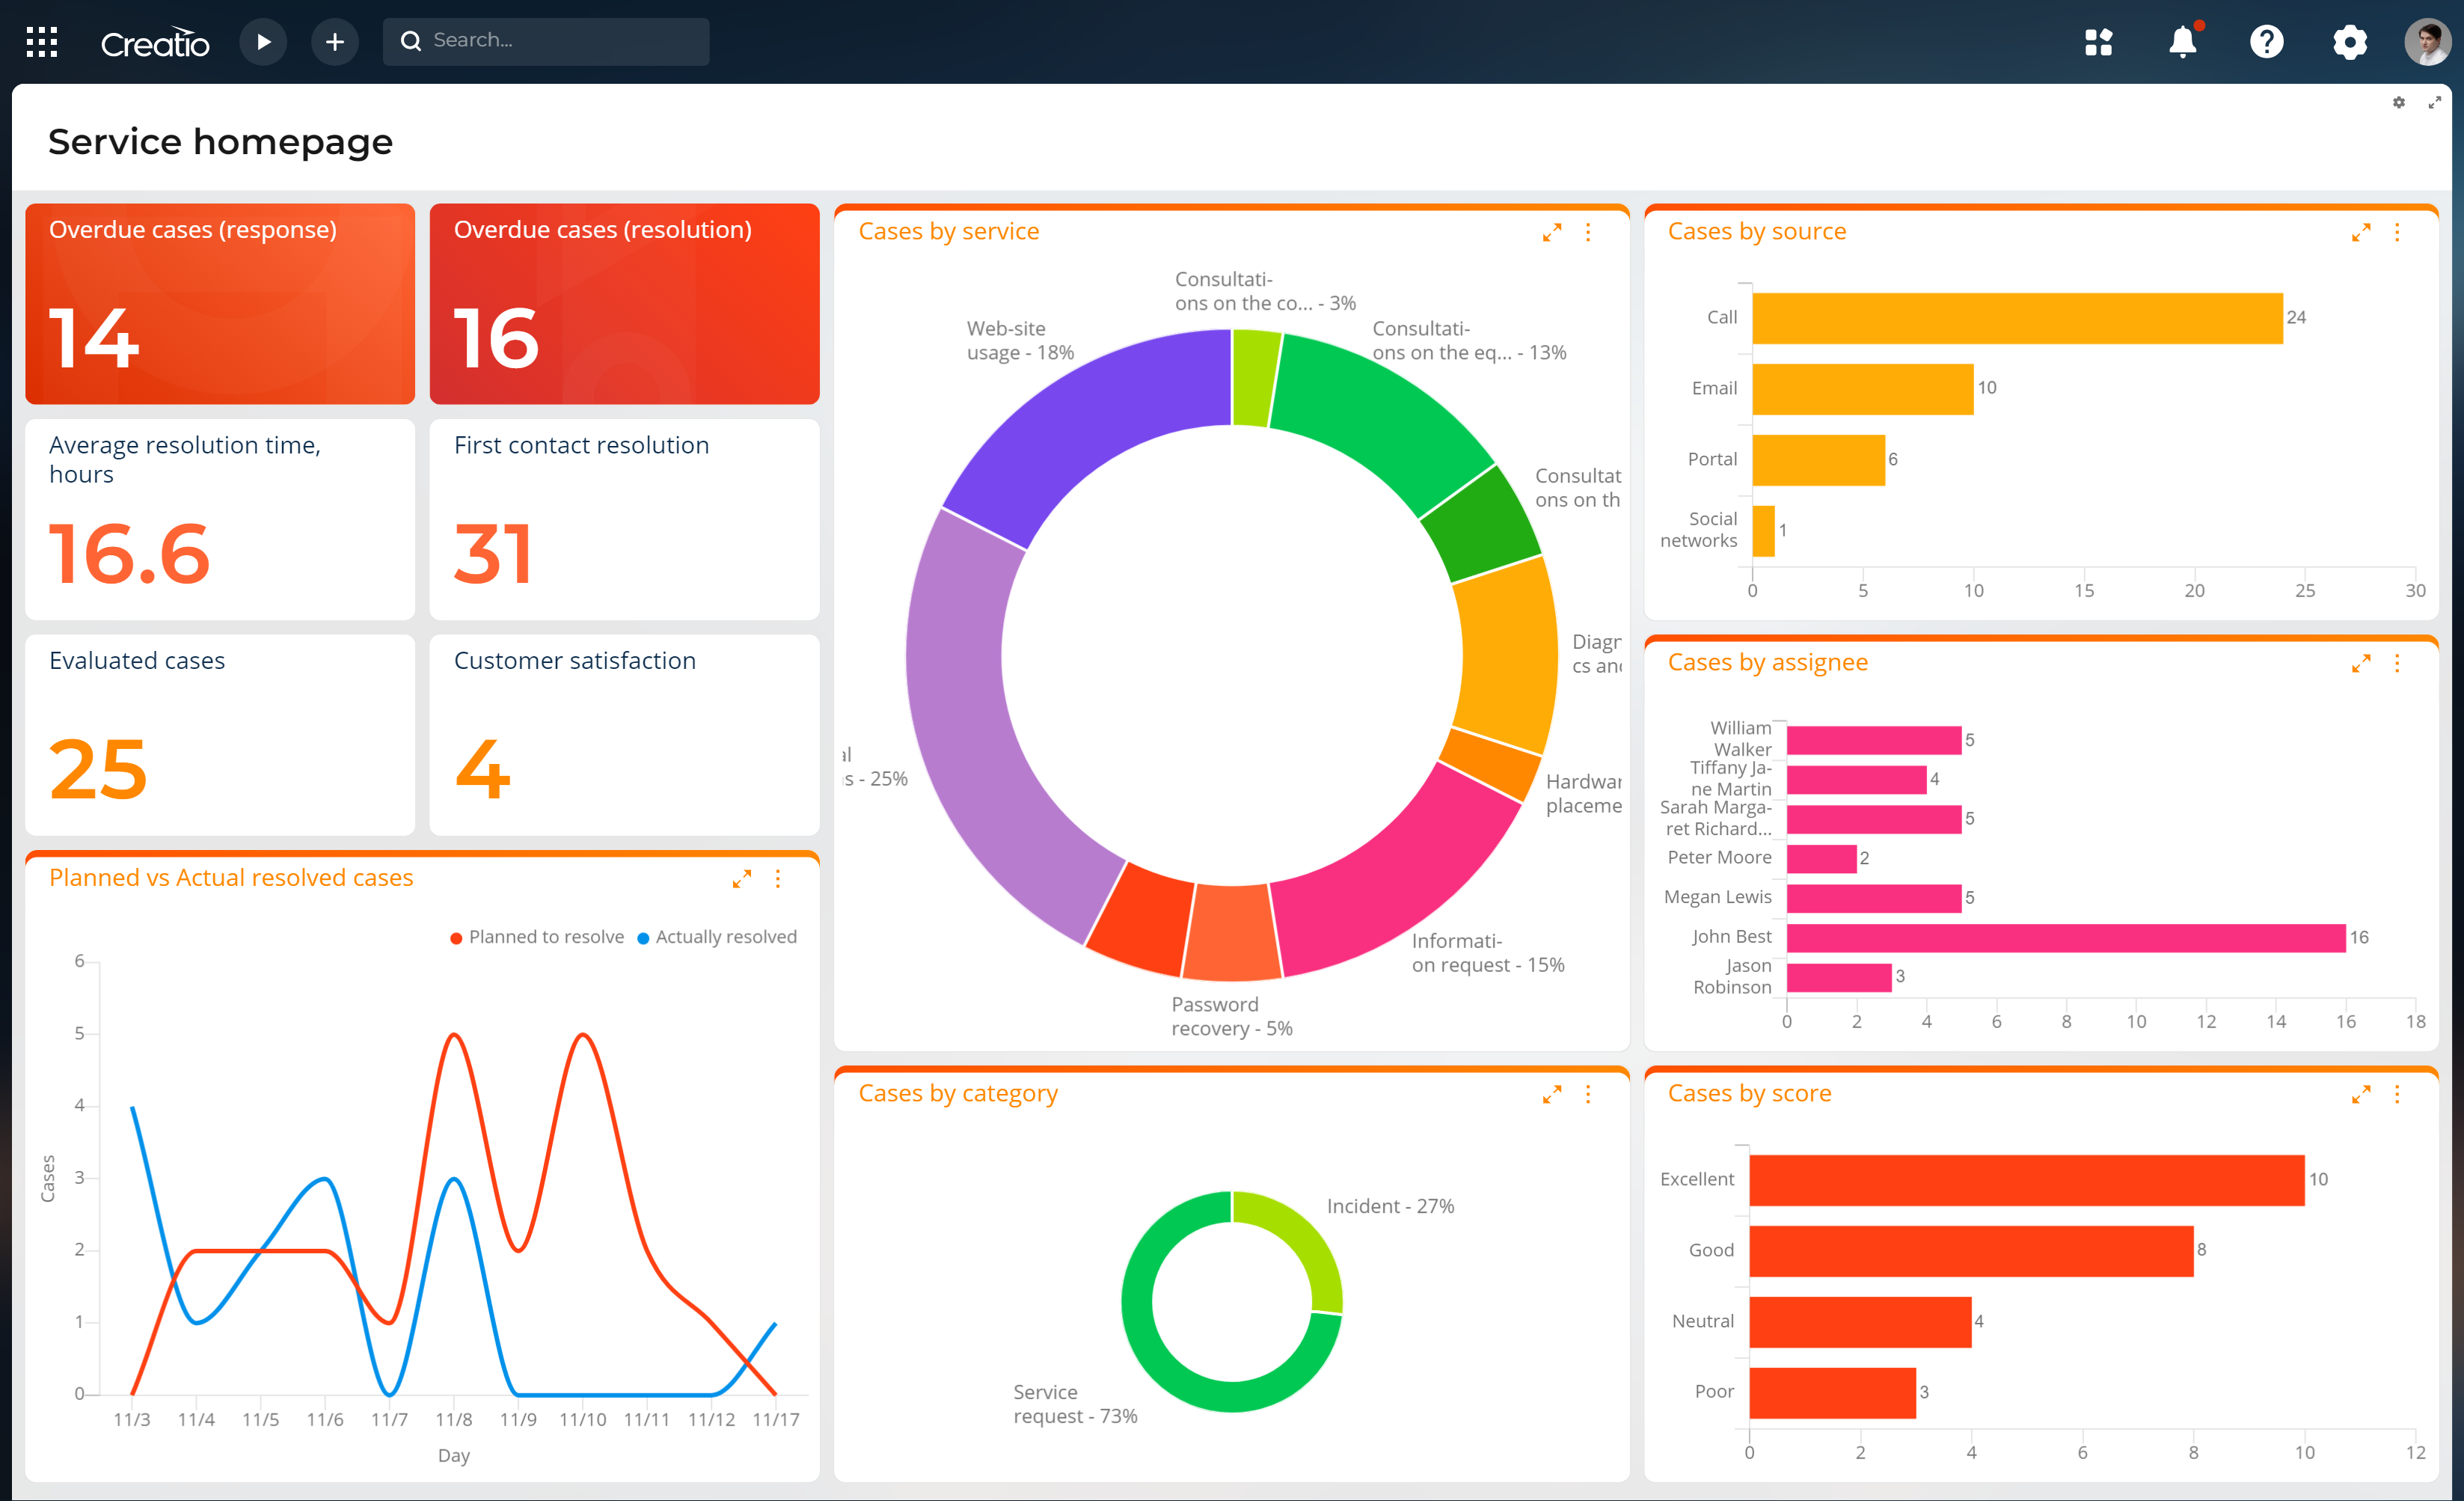The height and width of the screenshot is (1501, 2464).
Task: Open the system settings gear
Action: 2350,42
